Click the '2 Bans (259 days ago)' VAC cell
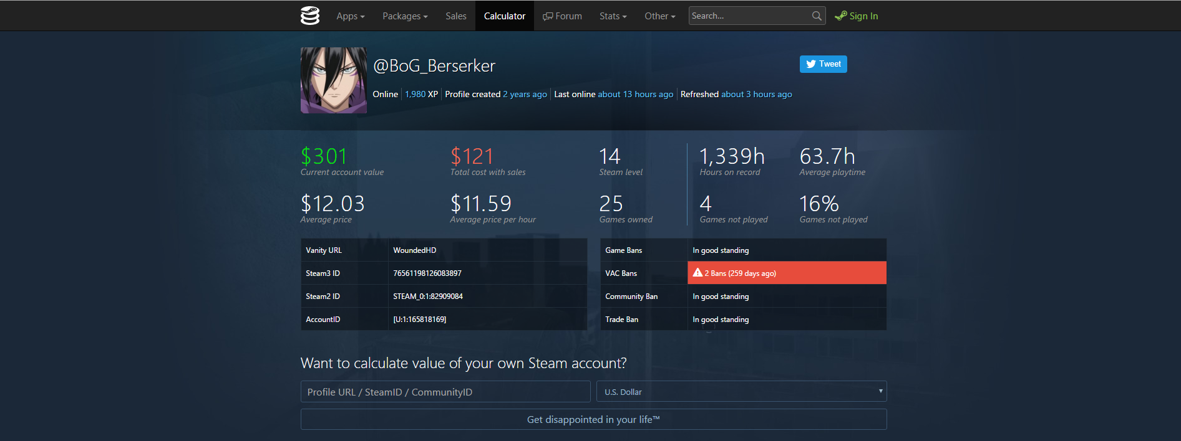Viewport: 1181px width, 441px height. (787, 273)
